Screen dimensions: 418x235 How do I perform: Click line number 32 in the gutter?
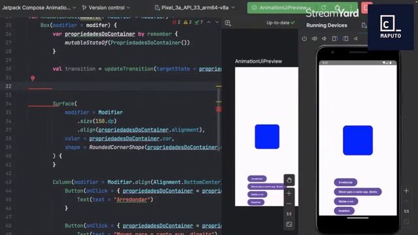pos(8,86)
